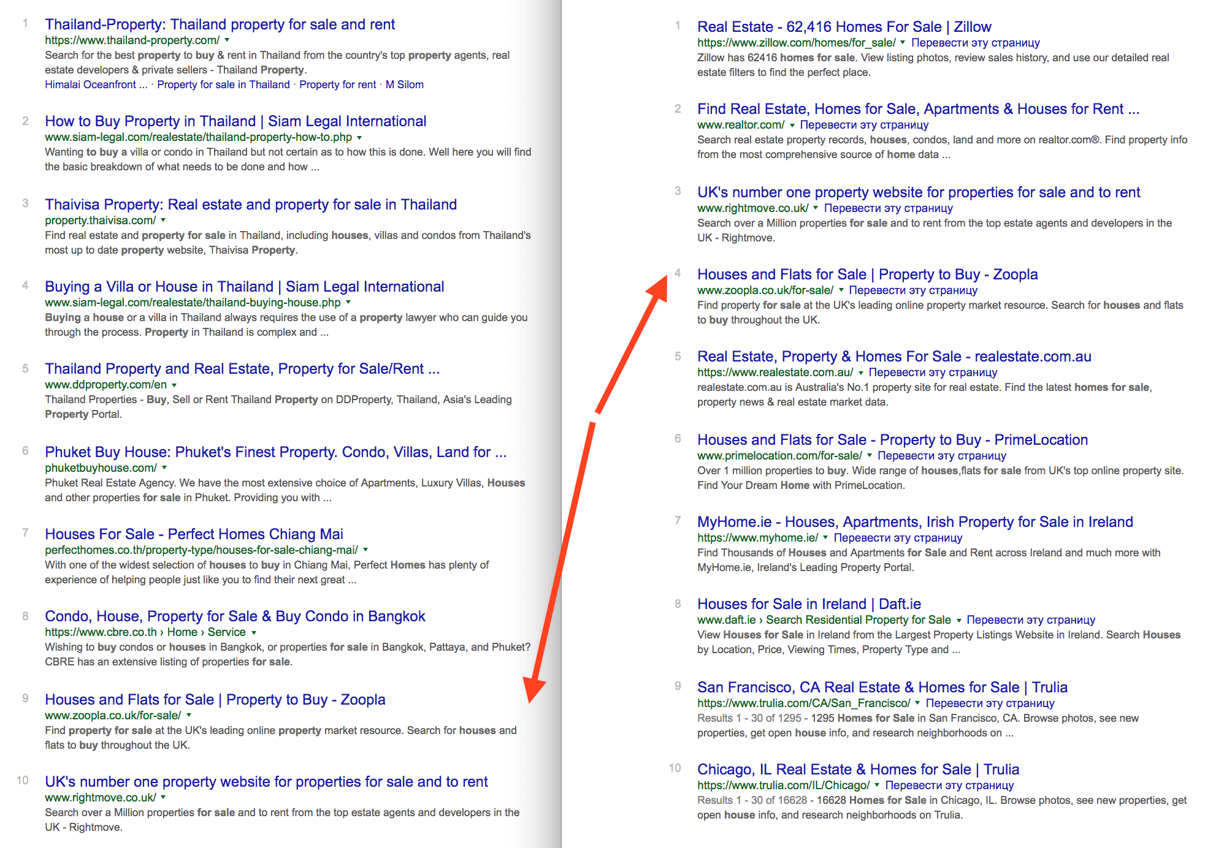Open the M Silom sitelink
1224x848 pixels.
(404, 85)
